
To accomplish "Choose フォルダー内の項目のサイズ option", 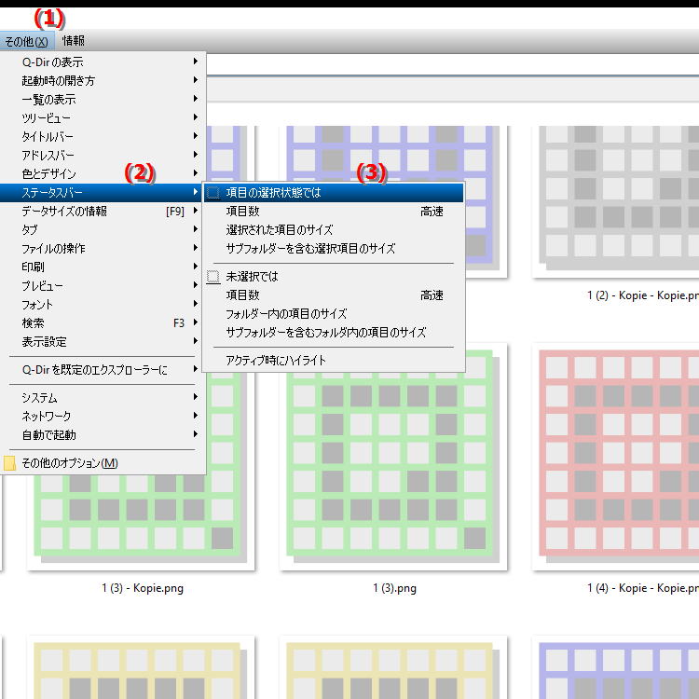I will click(334, 314).
